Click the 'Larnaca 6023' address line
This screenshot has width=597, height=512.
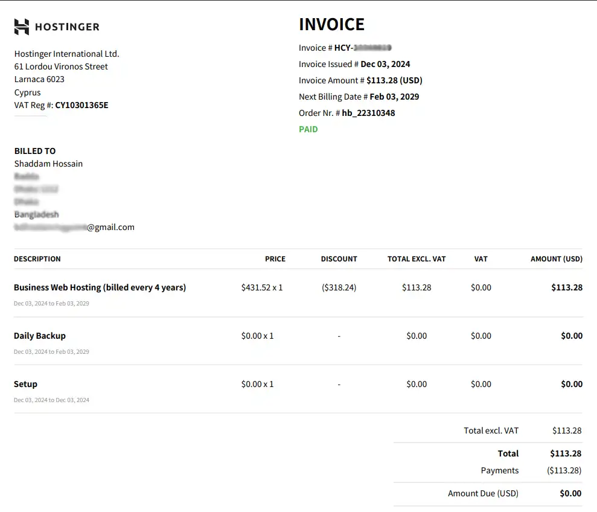tap(39, 79)
